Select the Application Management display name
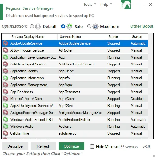Image resolution: width=155 pixels, height=157 pixels. coord(29,85)
